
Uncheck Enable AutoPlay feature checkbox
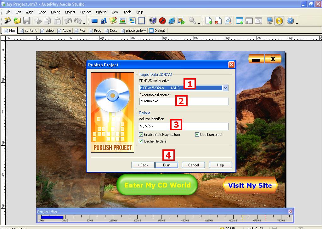[141, 135]
